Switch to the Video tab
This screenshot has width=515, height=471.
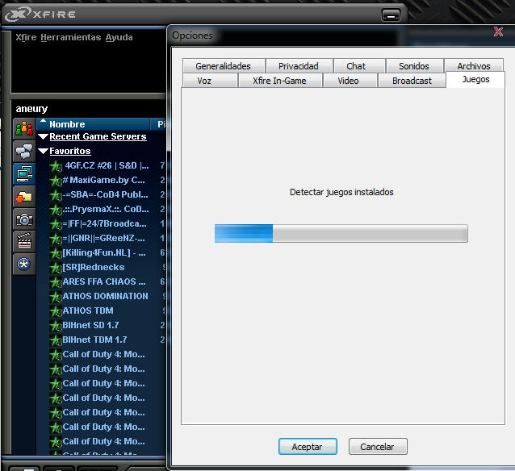click(x=349, y=81)
